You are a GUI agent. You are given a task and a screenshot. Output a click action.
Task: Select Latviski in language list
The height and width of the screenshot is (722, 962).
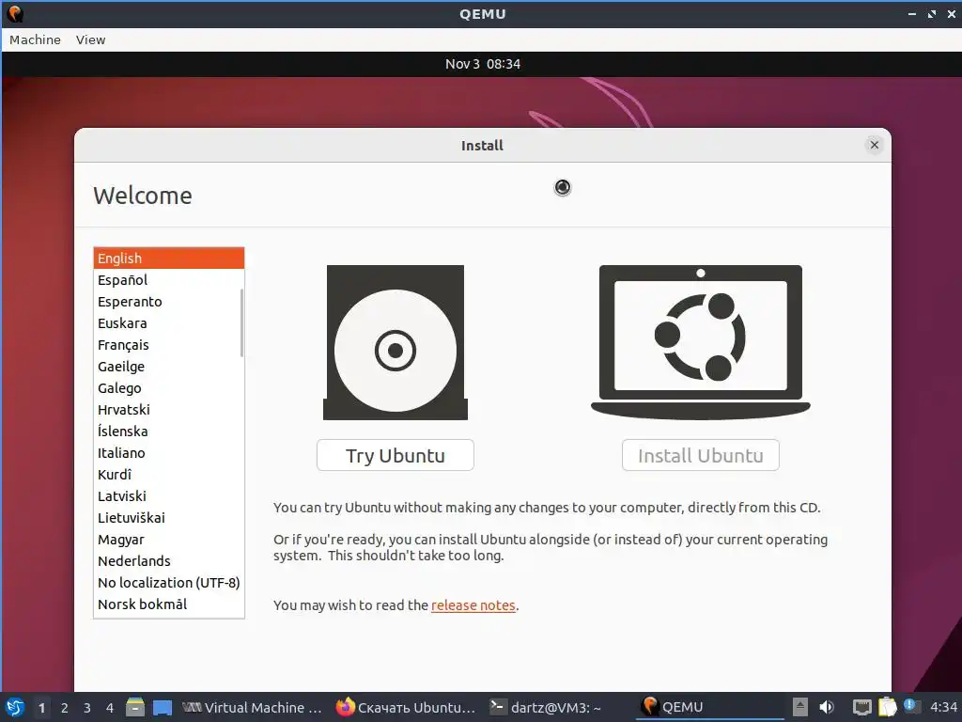pyautogui.click(x=169, y=496)
